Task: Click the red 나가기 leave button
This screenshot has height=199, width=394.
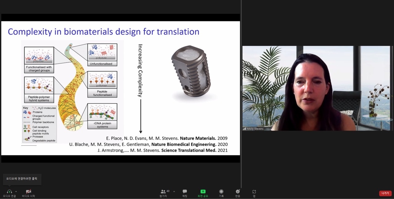Action: click(385, 193)
